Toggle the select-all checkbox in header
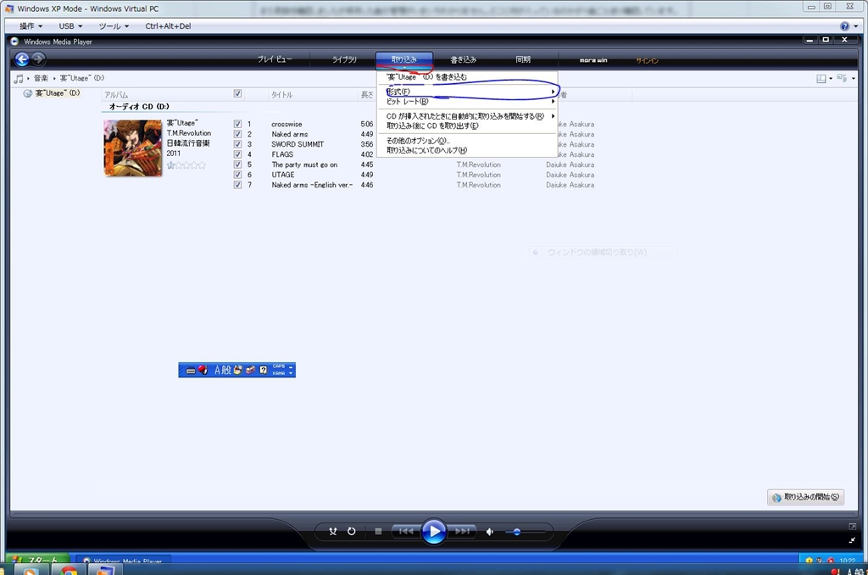The width and height of the screenshot is (868, 575). [237, 93]
